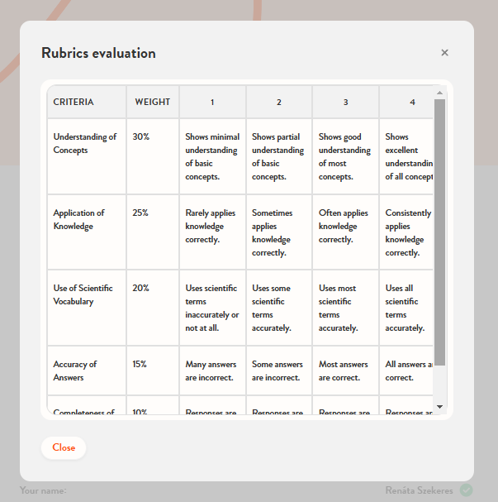Click the score column header 1

coord(212,103)
